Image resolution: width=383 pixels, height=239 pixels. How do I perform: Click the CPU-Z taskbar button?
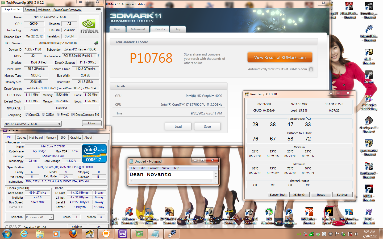[x=122, y=234]
